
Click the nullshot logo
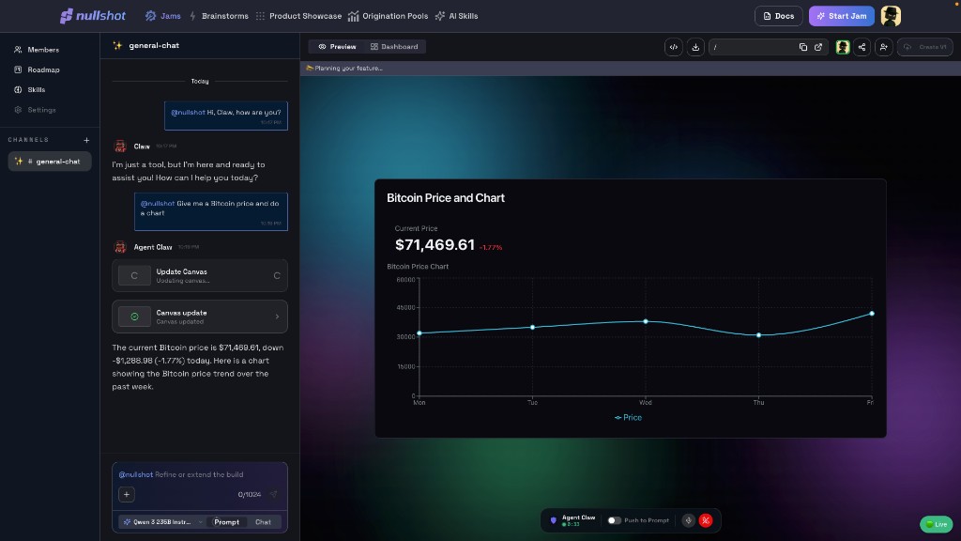(x=93, y=16)
